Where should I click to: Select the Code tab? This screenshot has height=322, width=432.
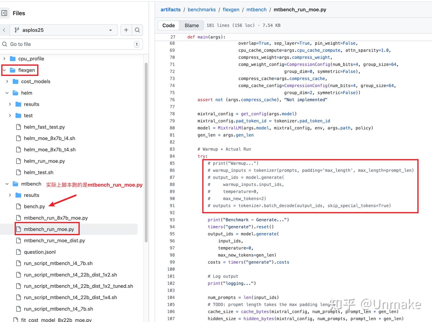tap(169, 25)
